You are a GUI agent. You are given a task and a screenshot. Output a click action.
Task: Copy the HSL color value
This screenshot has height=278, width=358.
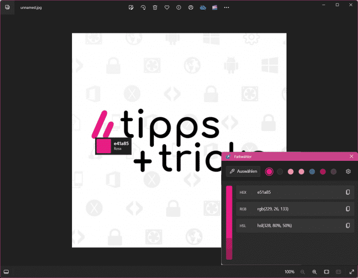pyautogui.click(x=348, y=225)
